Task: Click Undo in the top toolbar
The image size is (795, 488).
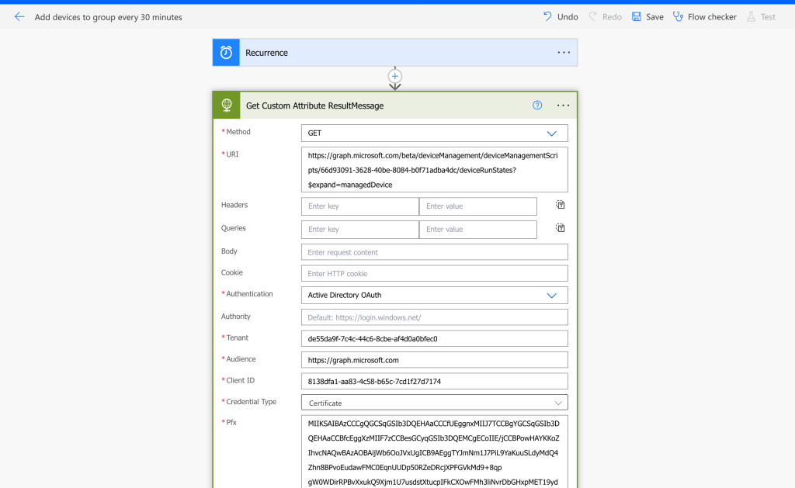Action: 561,16
